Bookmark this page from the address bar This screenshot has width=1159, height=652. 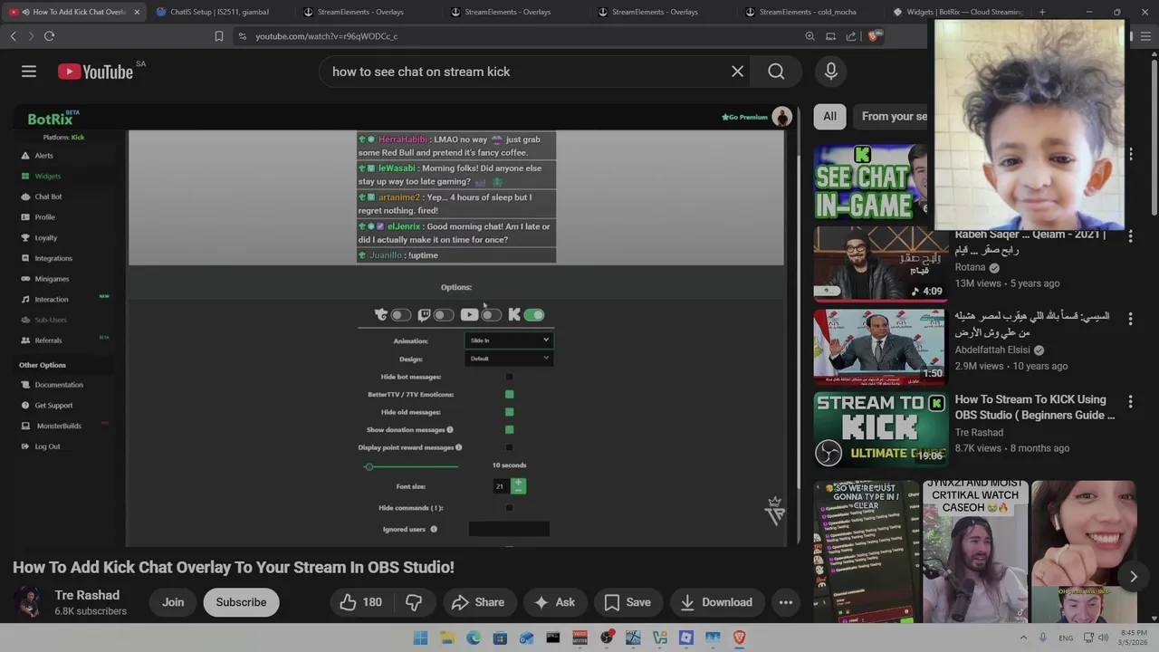click(219, 36)
